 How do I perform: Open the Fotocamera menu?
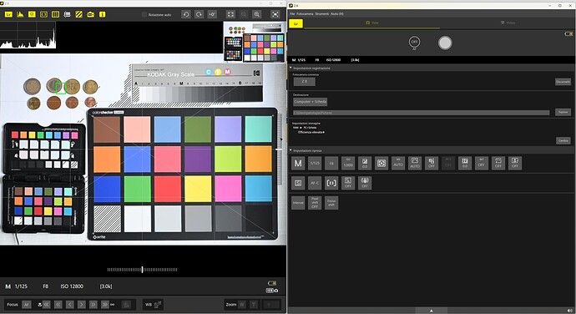[x=305, y=14]
